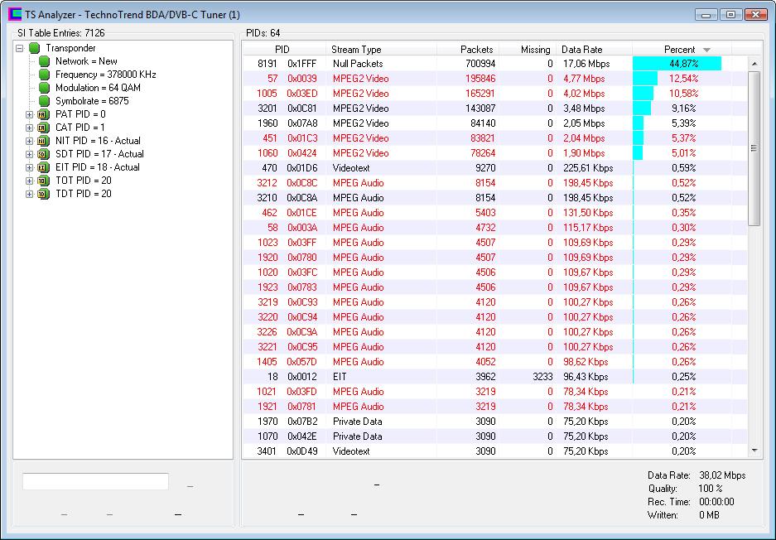The height and width of the screenshot is (540, 776).
Task: Select the SDT PID = 17 table icon
Action: [x=44, y=154]
